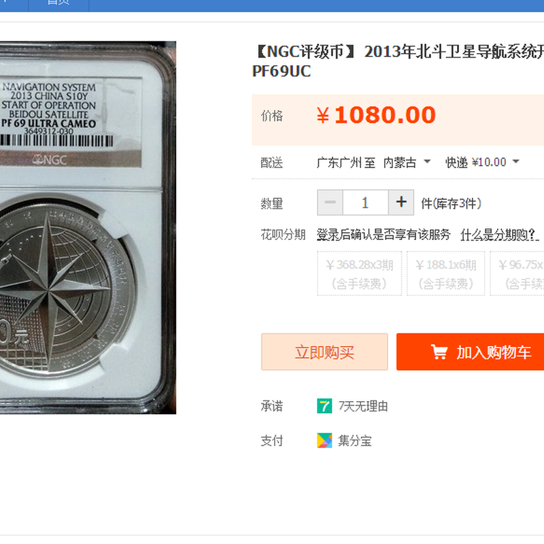Click the shopping cart icon

coord(439,352)
